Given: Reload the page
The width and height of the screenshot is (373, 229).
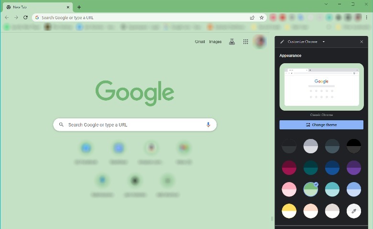Looking at the screenshot, I should 25,17.
